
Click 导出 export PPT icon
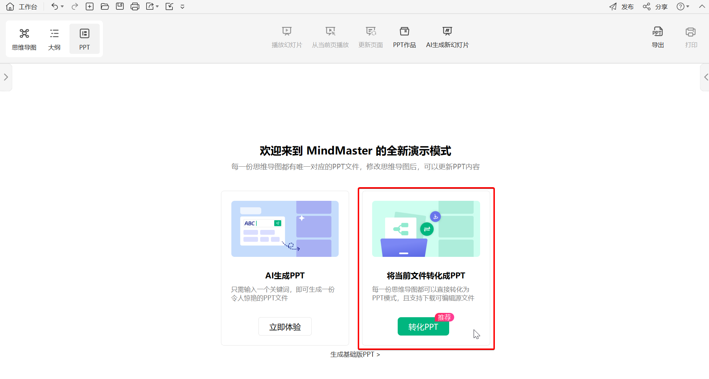click(x=658, y=37)
